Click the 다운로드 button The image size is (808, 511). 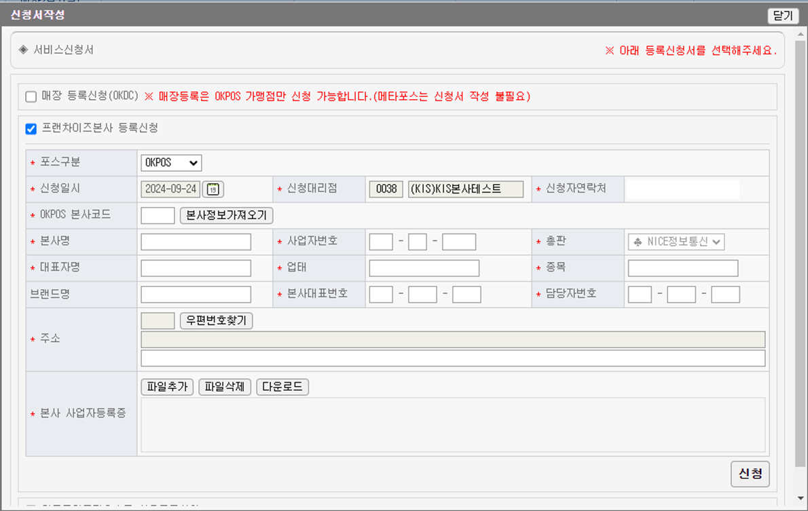point(282,387)
